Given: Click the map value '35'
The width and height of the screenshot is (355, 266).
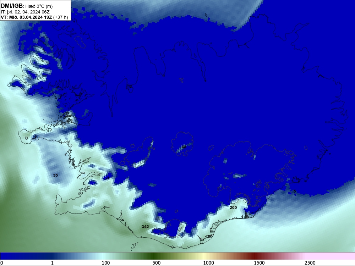Looking at the screenshot, I should [x=55, y=175].
